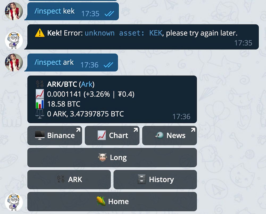The height and width of the screenshot is (214, 266).
Task: Click the yellow warning triangle icon
Action: 40,33
